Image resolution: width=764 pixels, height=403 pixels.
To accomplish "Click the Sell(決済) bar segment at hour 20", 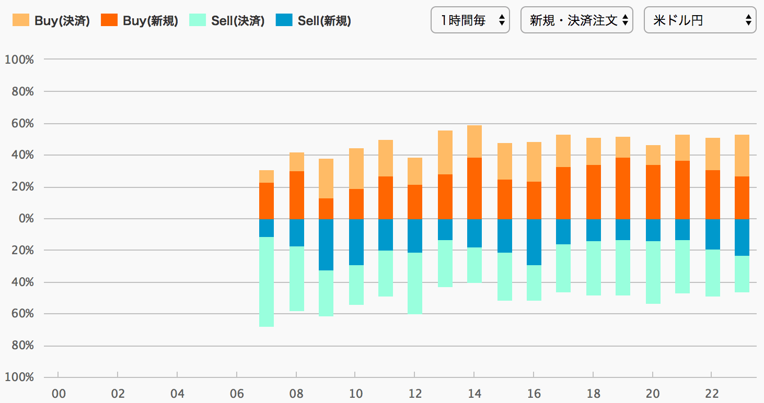I will click(653, 272).
